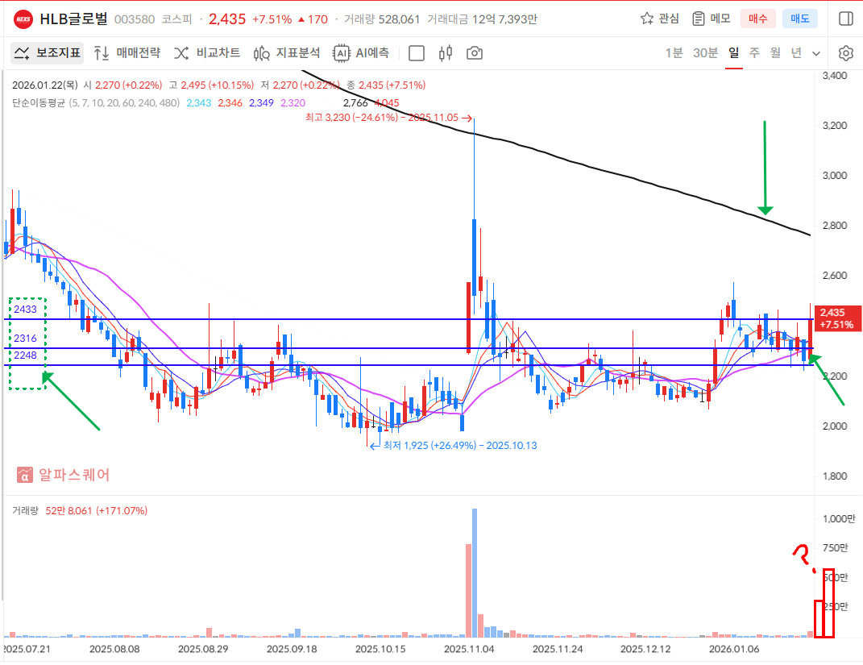863x665 pixels.
Task: Open the 지표분석 indicator analysis
Action: [287, 53]
